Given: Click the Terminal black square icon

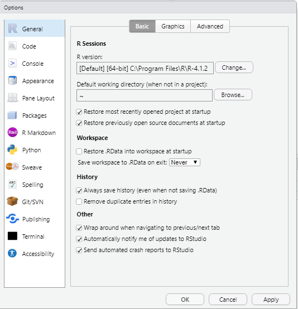Looking at the screenshot, I should coord(12,236).
